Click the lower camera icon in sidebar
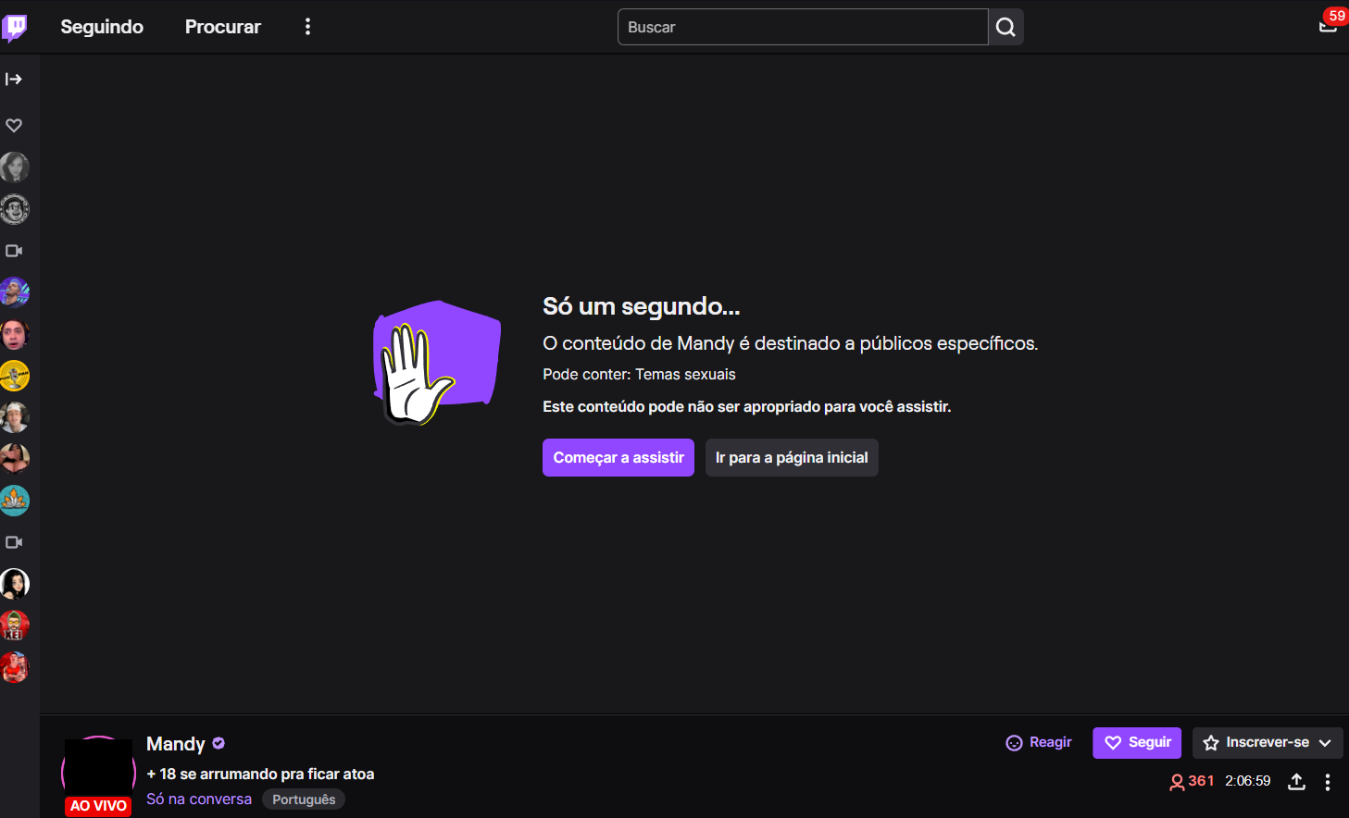Viewport: 1349px width, 818px height. (14, 542)
